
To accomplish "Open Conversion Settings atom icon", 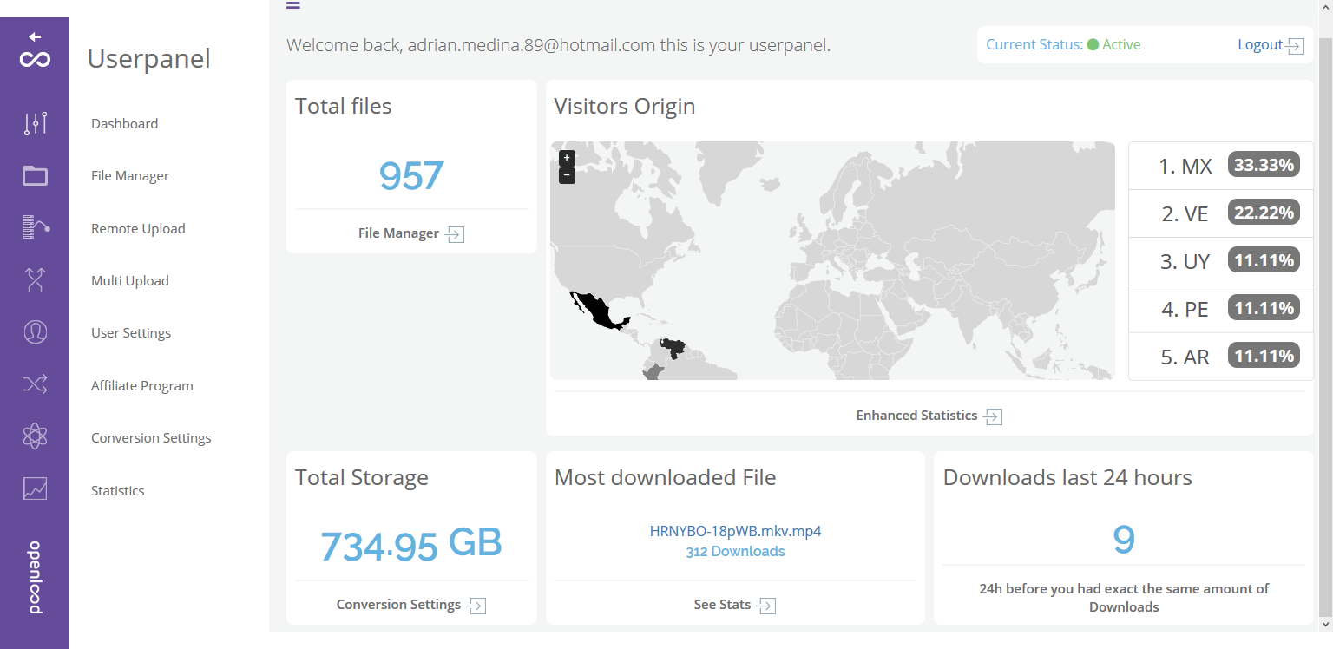I will 35,436.
